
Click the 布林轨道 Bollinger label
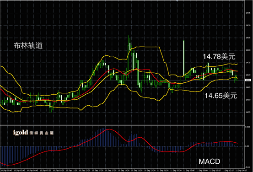click(28, 45)
